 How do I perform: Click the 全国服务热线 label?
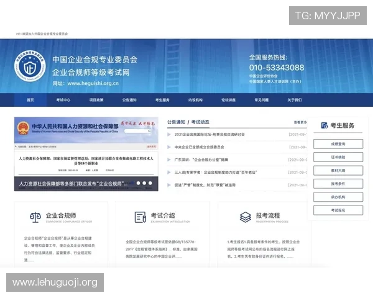[x=269, y=58]
